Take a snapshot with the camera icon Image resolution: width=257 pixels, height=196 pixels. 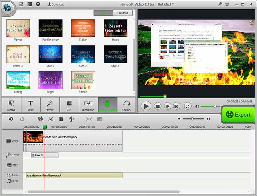coord(176,106)
